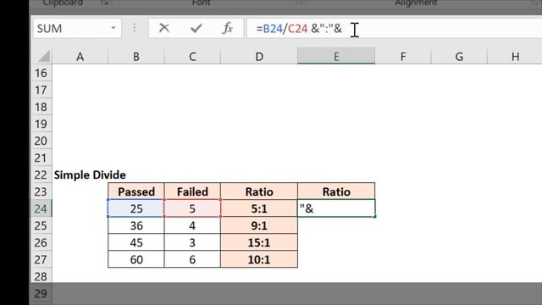Select row 24 header

click(41, 208)
